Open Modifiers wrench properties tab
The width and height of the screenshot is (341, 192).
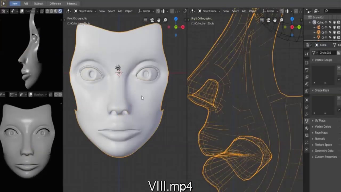point(307,114)
